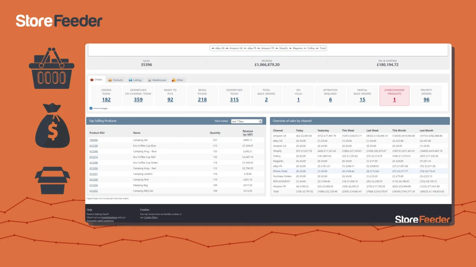
Task: Open product SKU 612100
Action: pyautogui.click(x=94, y=146)
